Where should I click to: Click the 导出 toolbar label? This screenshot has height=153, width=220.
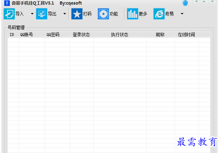pos(52,14)
